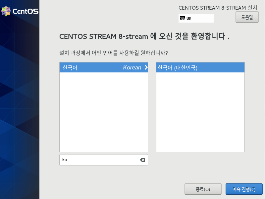
Task: Focus the language search field containing 'ko'
Action: click(104, 160)
